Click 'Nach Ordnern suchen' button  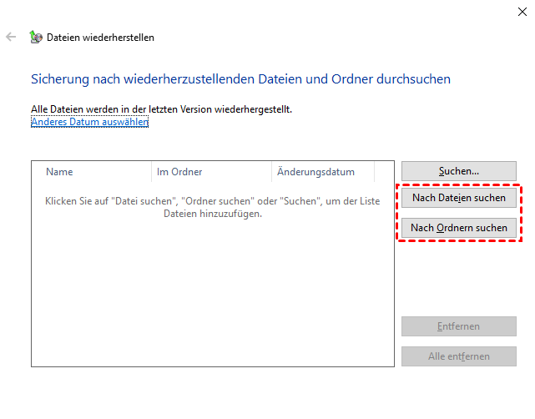pos(458,228)
